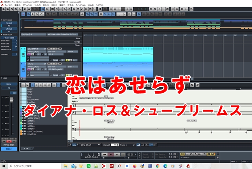Screen dimensions: 252x169
Task: Click the Reverb button in left panel
Action: point(9,23)
